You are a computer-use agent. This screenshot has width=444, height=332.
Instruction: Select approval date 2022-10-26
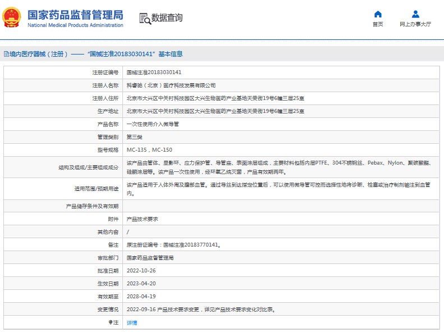click(x=141, y=271)
